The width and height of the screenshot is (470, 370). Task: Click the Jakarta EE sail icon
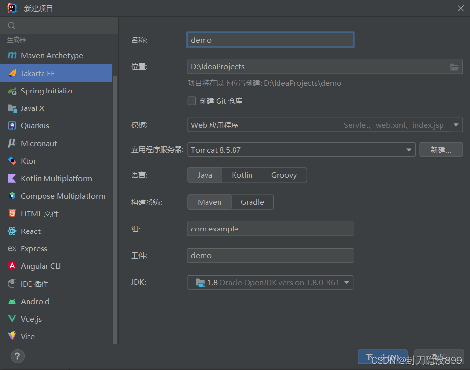coord(12,73)
